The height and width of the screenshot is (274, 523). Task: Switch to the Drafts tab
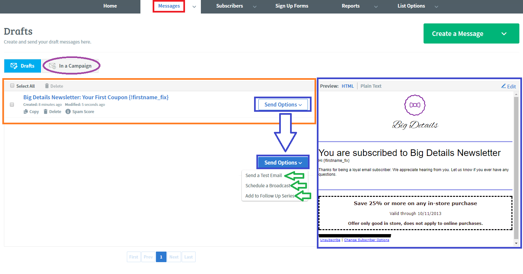pos(22,66)
